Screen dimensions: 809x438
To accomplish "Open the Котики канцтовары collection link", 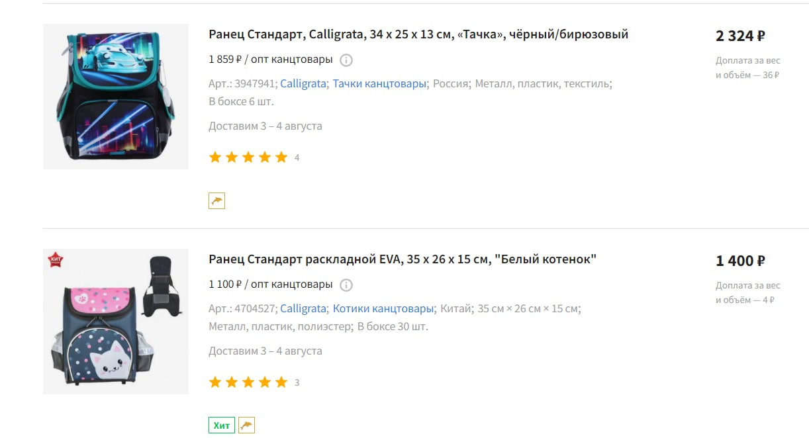I will pyautogui.click(x=383, y=309).
